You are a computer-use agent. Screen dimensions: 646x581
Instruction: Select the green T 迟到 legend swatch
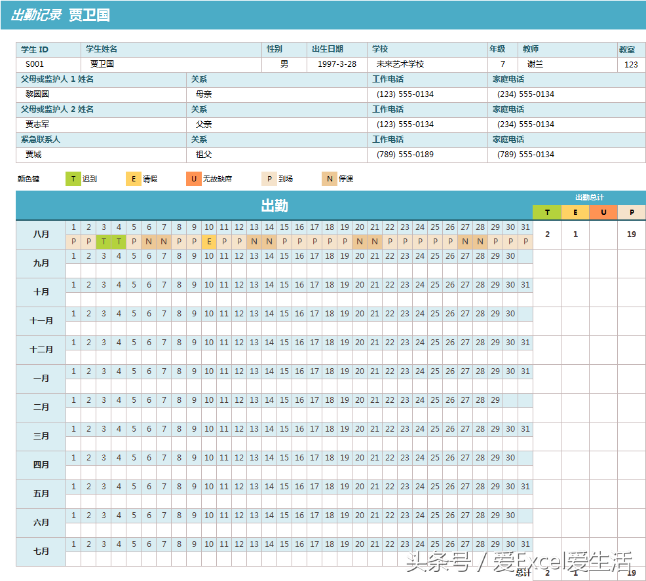click(x=73, y=178)
